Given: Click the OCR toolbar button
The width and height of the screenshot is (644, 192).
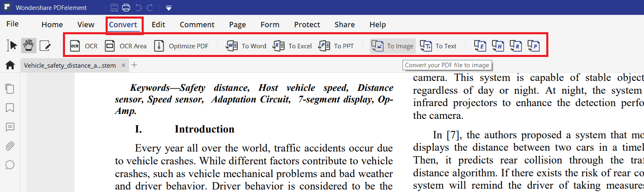Looking at the screenshot, I should coord(84,46).
